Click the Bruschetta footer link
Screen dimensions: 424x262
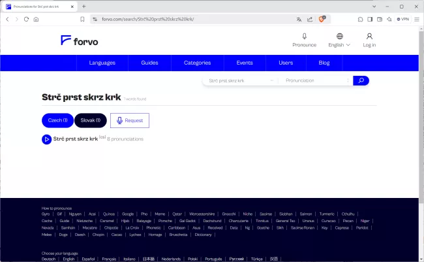(178, 235)
